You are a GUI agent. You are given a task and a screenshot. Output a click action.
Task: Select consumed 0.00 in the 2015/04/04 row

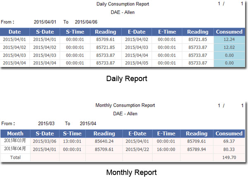[229, 63]
